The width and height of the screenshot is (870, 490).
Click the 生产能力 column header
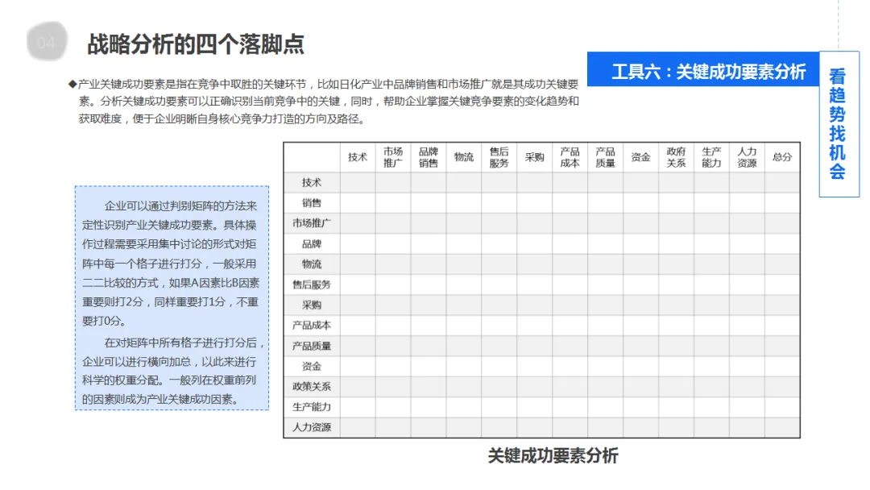(x=711, y=158)
